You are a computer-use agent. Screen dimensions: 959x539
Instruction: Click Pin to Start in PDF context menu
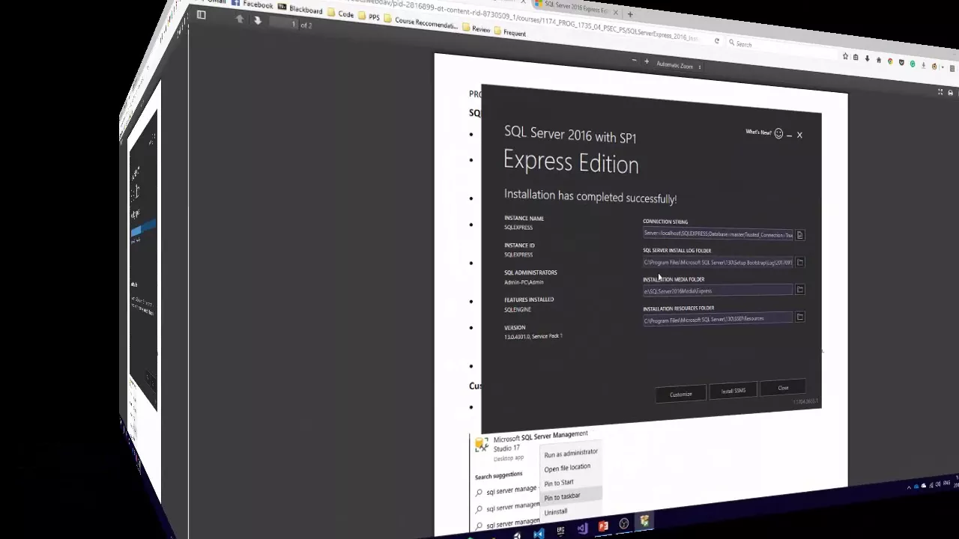coord(559,483)
